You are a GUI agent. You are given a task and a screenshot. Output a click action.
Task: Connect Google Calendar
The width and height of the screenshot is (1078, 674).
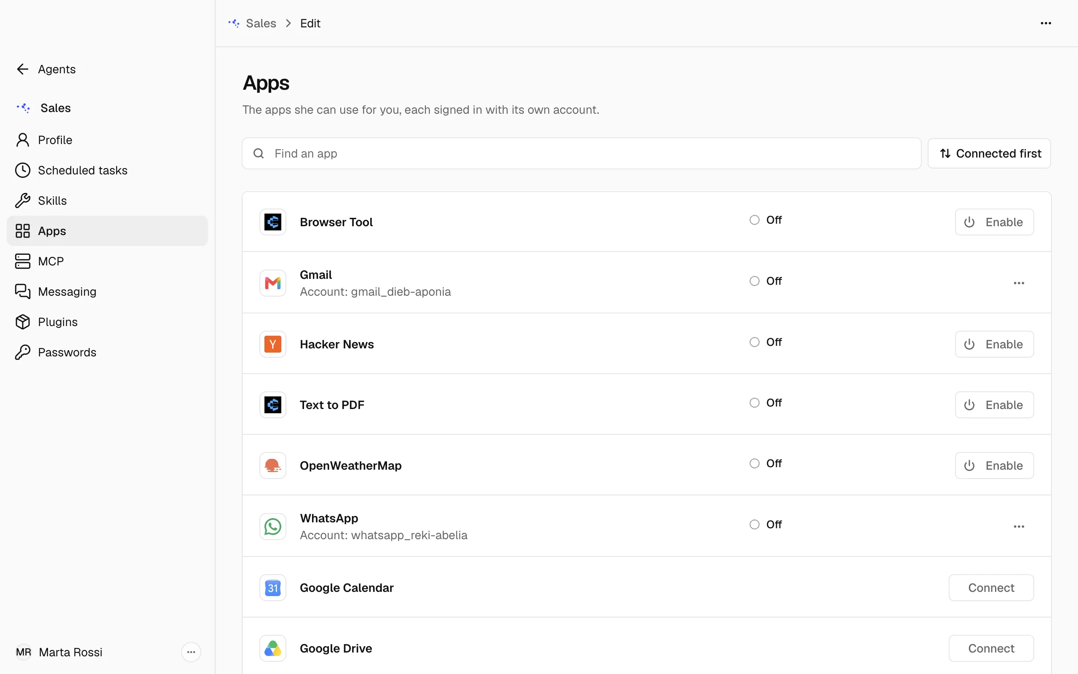pyautogui.click(x=991, y=588)
